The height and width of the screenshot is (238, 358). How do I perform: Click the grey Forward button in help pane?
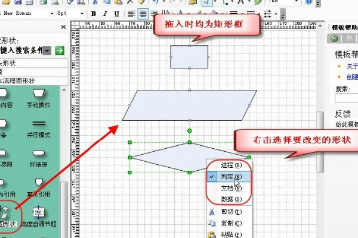pyautogui.click(x=349, y=38)
